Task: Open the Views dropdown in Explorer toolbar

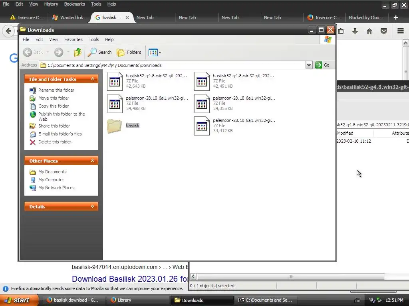Action: coord(155,52)
